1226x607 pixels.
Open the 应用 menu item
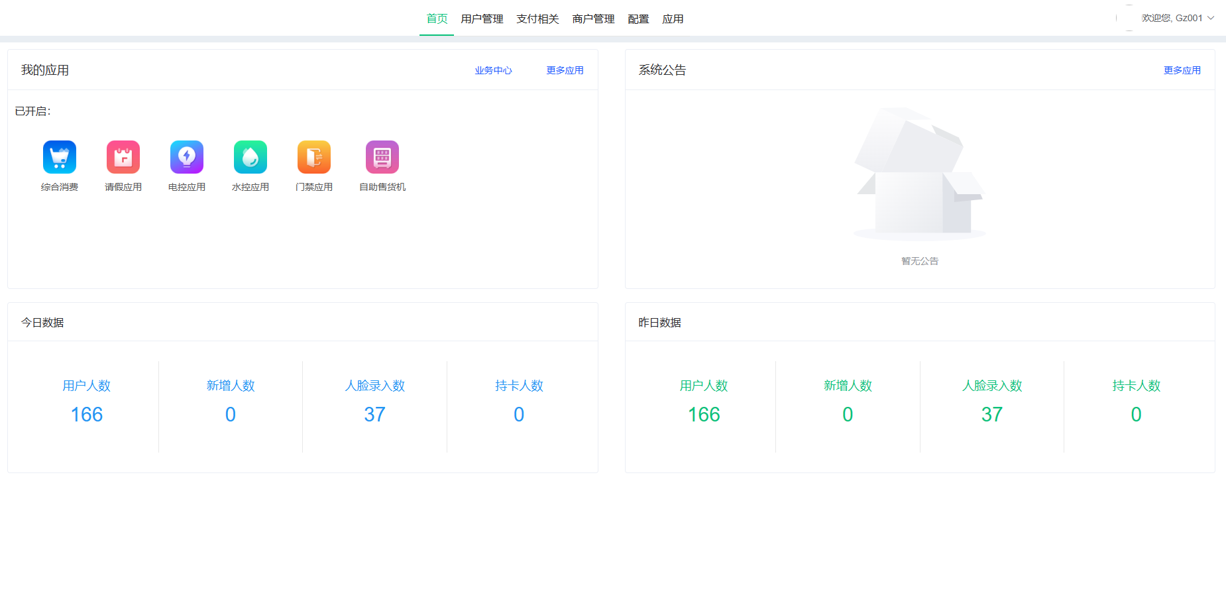tap(673, 19)
